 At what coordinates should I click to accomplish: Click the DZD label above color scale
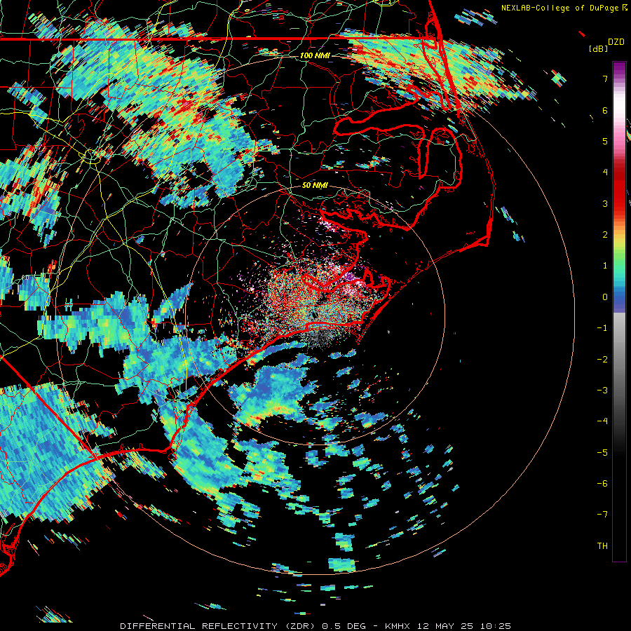pos(616,42)
